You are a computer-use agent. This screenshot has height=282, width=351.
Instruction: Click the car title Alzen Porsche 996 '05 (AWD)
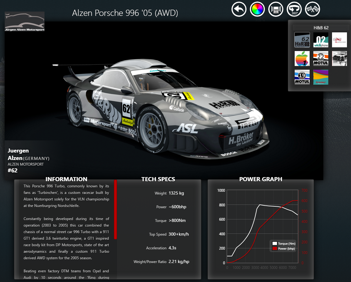coord(125,13)
